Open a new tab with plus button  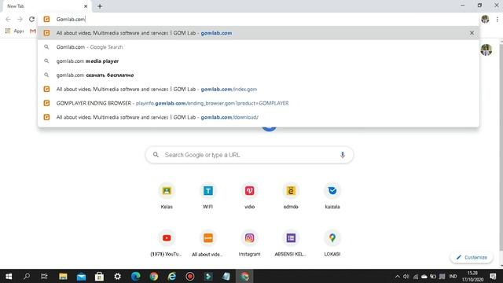pos(100,6)
